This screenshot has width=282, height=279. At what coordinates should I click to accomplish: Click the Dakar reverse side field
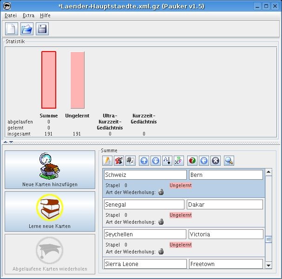(x=225, y=204)
